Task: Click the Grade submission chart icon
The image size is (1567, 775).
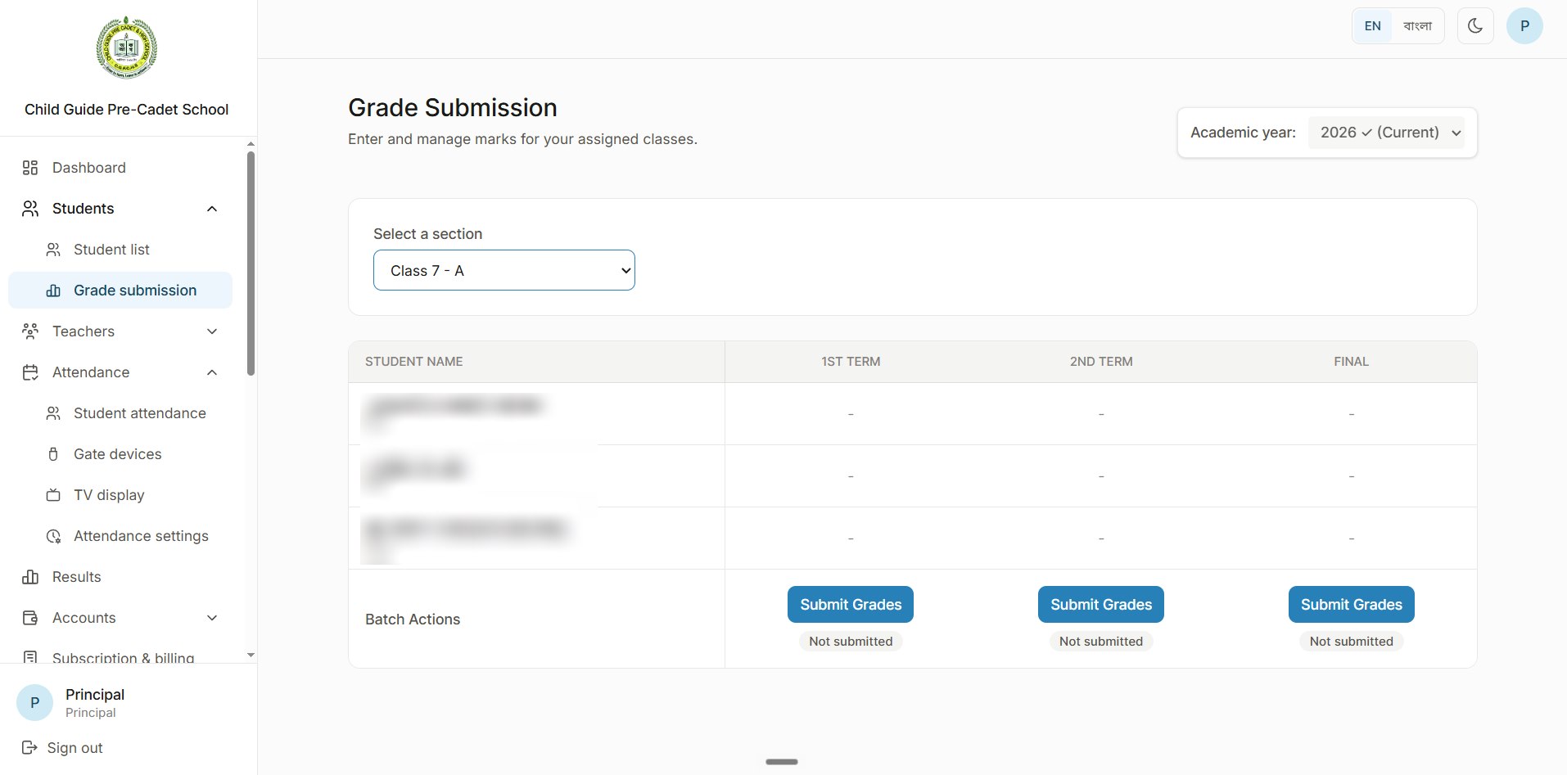Action: pos(53,291)
